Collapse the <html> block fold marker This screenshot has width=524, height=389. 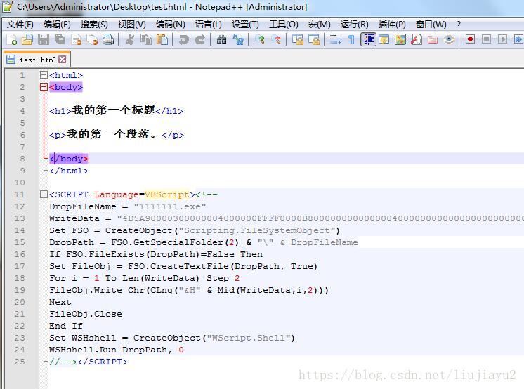(44, 75)
